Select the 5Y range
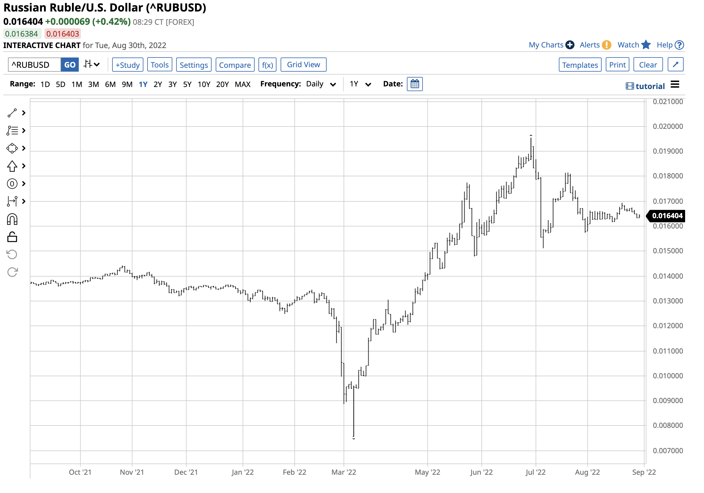The height and width of the screenshot is (493, 704). tap(187, 84)
